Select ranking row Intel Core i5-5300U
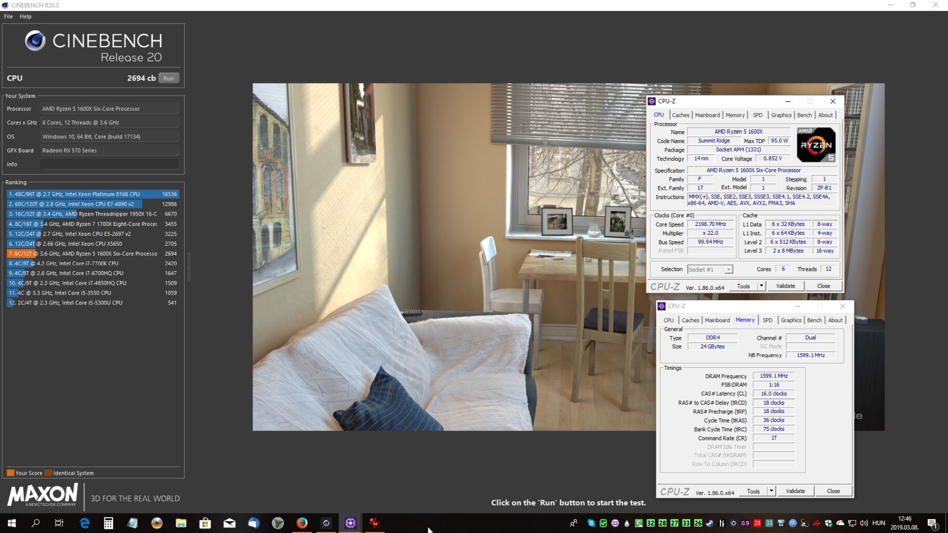The height and width of the screenshot is (533, 948). pos(93,302)
